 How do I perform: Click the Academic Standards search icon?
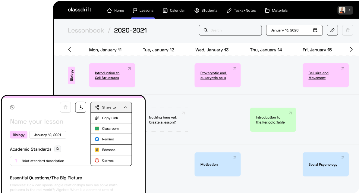coord(58,149)
